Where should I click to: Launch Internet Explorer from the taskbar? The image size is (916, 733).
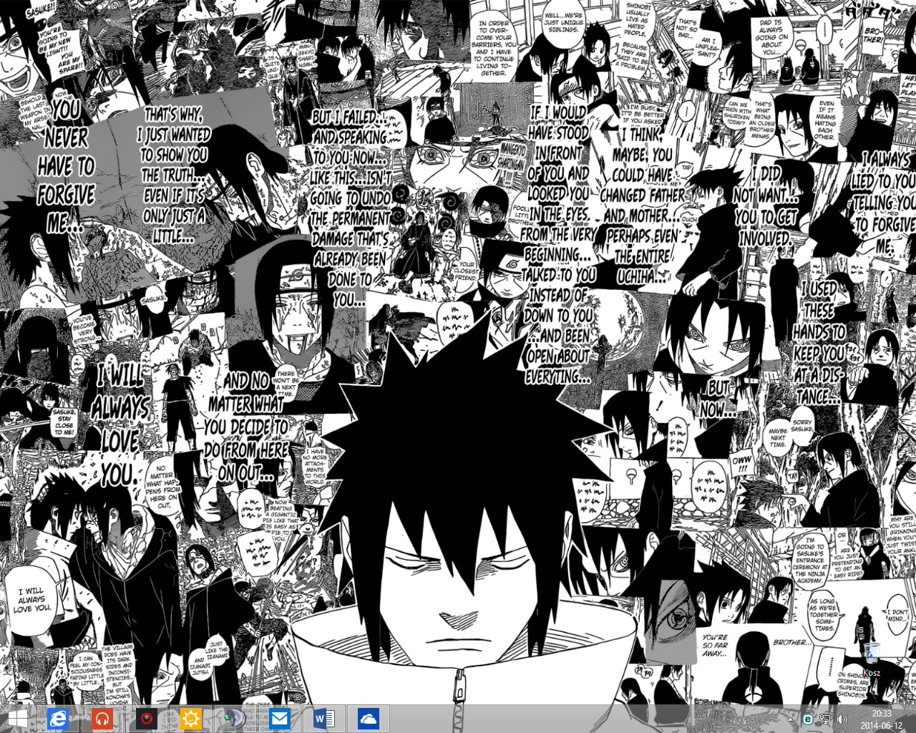coord(58,719)
